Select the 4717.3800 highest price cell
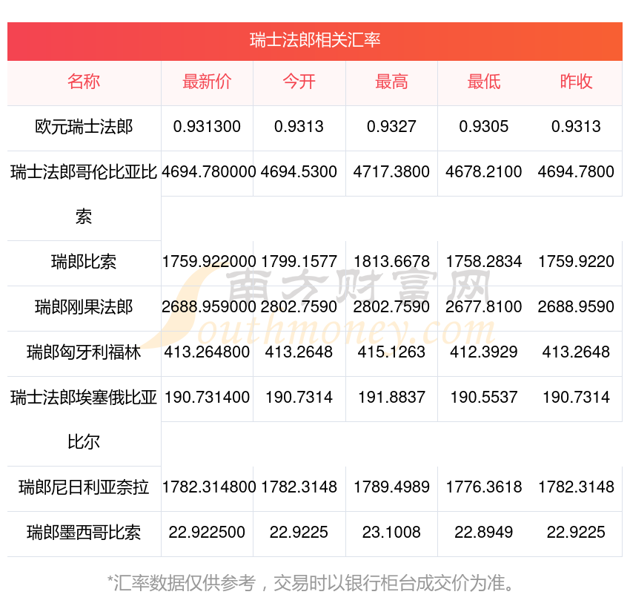This screenshot has height=606, width=630. [x=391, y=172]
